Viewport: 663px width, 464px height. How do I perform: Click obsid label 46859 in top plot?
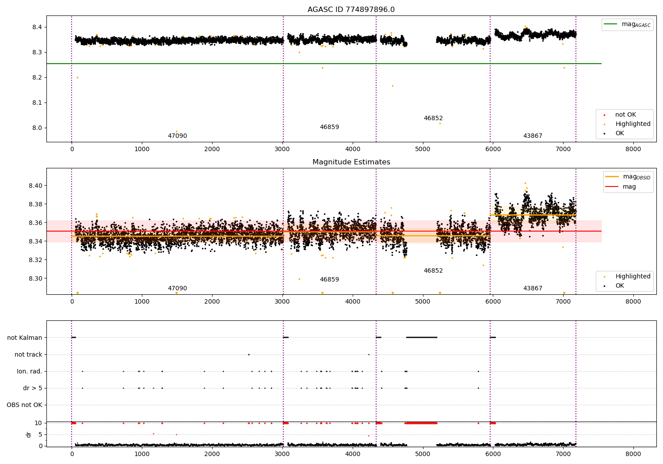click(x=329, y=127)
